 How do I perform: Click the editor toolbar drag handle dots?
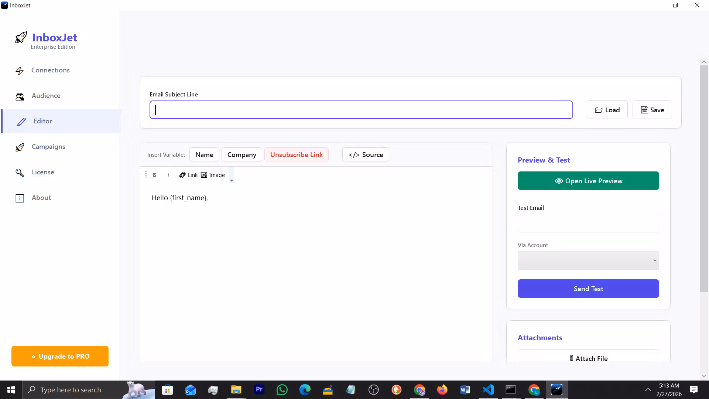coord(146,174)
